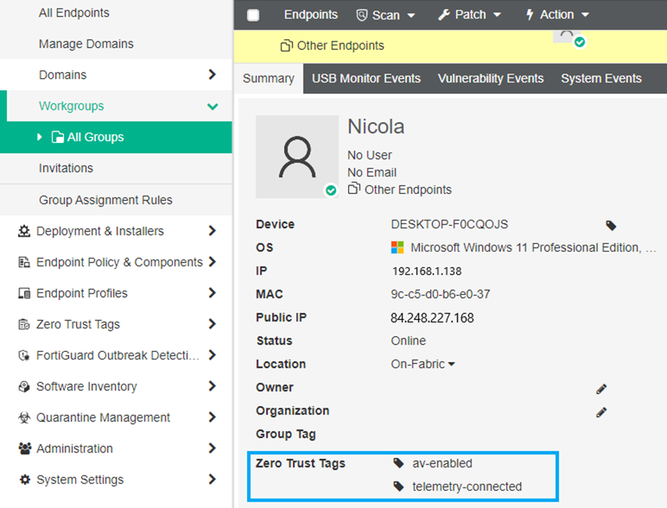Click the All Groups folder icon
Viewport: 667px width, 508px height.
point(57,137)
